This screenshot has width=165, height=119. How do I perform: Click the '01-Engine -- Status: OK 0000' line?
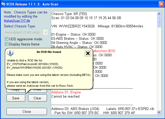(x=73, y=34)
